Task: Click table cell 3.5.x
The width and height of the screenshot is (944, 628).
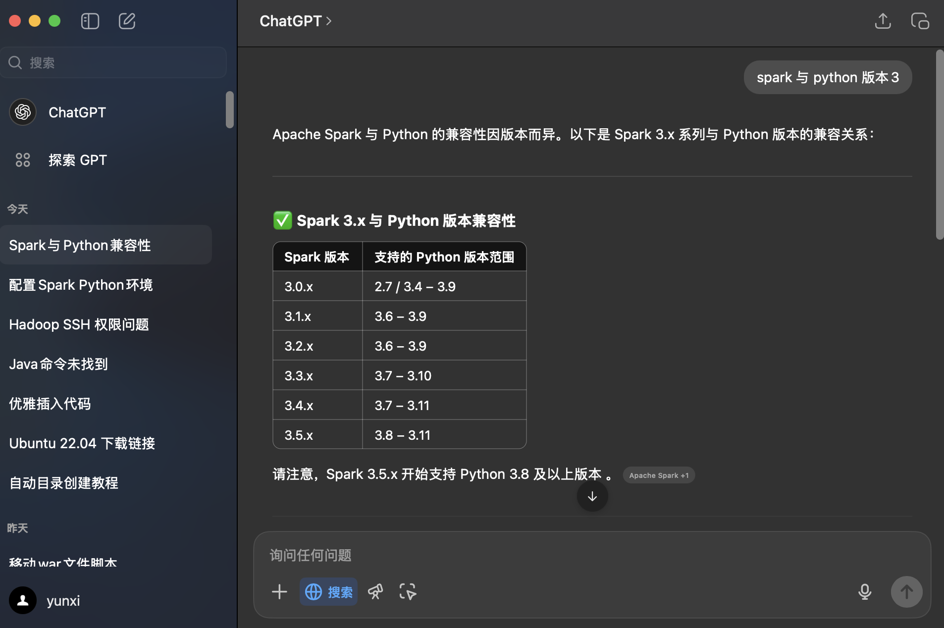Action: click(x=318, y=435)
